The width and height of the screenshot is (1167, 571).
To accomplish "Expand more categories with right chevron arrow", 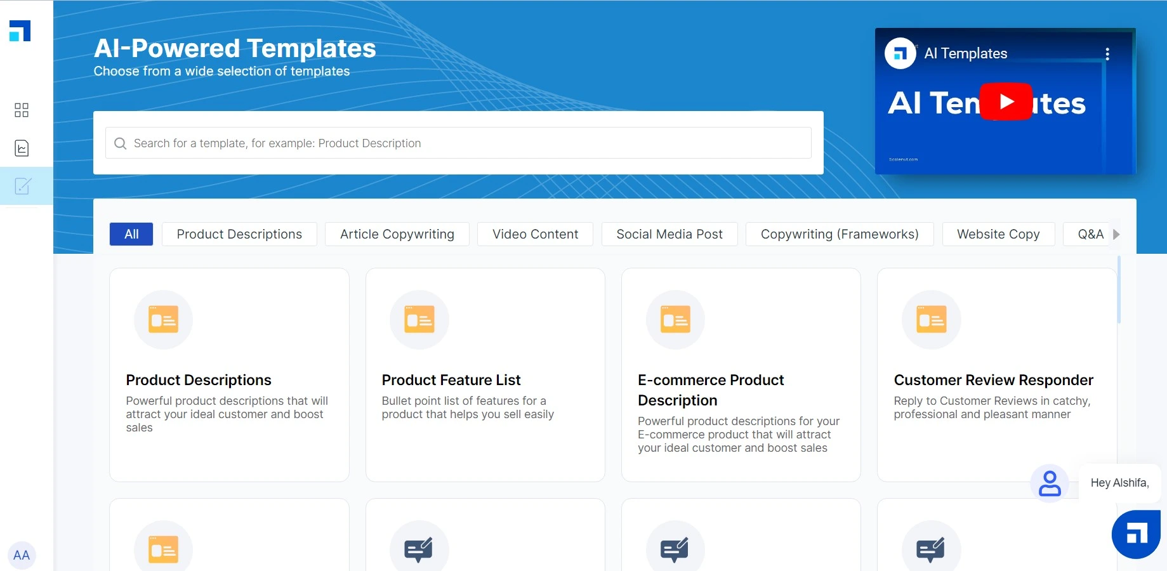I will click(x=1118, y=234).
